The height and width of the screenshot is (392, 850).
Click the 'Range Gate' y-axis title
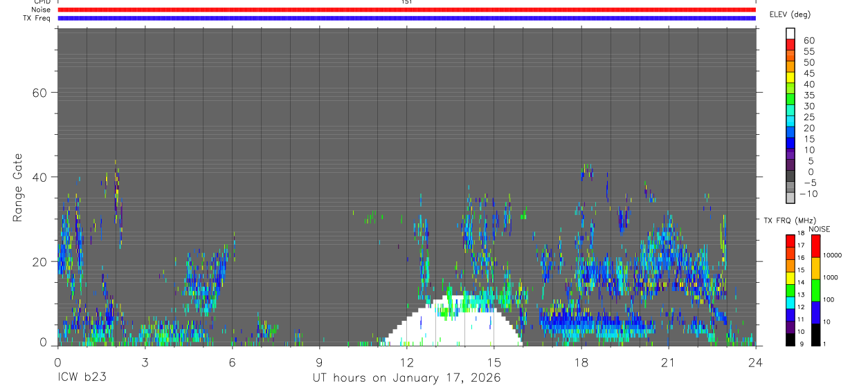(18, 188)
